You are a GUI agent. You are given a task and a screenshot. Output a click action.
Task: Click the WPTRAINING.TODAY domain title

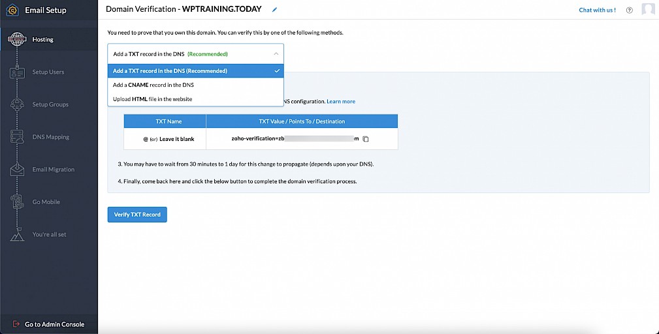(x=221, y=9)
